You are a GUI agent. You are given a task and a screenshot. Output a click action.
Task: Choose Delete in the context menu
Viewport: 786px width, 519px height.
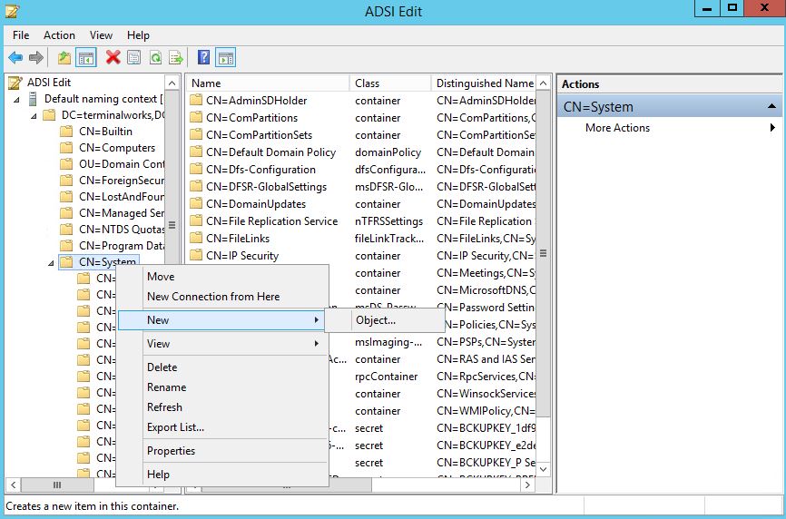coord(222,367)
